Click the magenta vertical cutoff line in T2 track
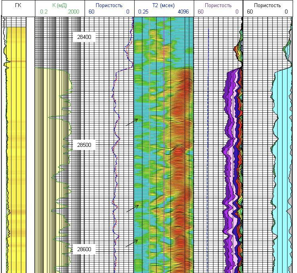The image size is (297, 273). (x=164, y=159)
